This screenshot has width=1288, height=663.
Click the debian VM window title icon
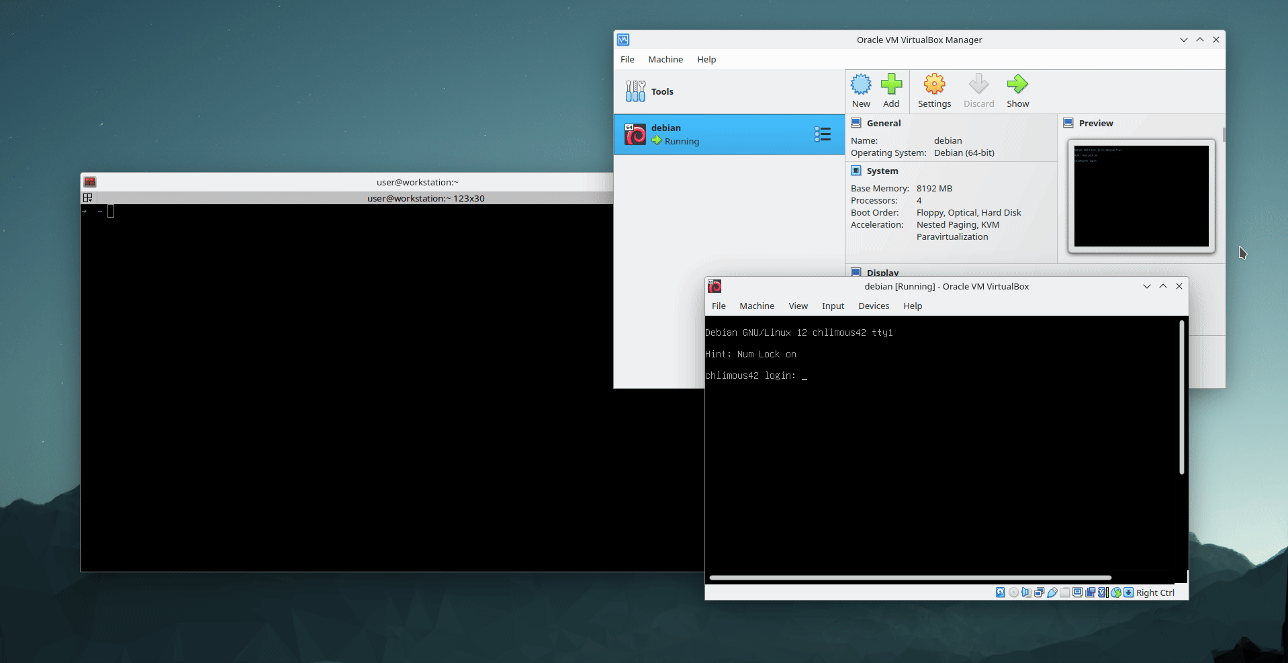[715, 286]
